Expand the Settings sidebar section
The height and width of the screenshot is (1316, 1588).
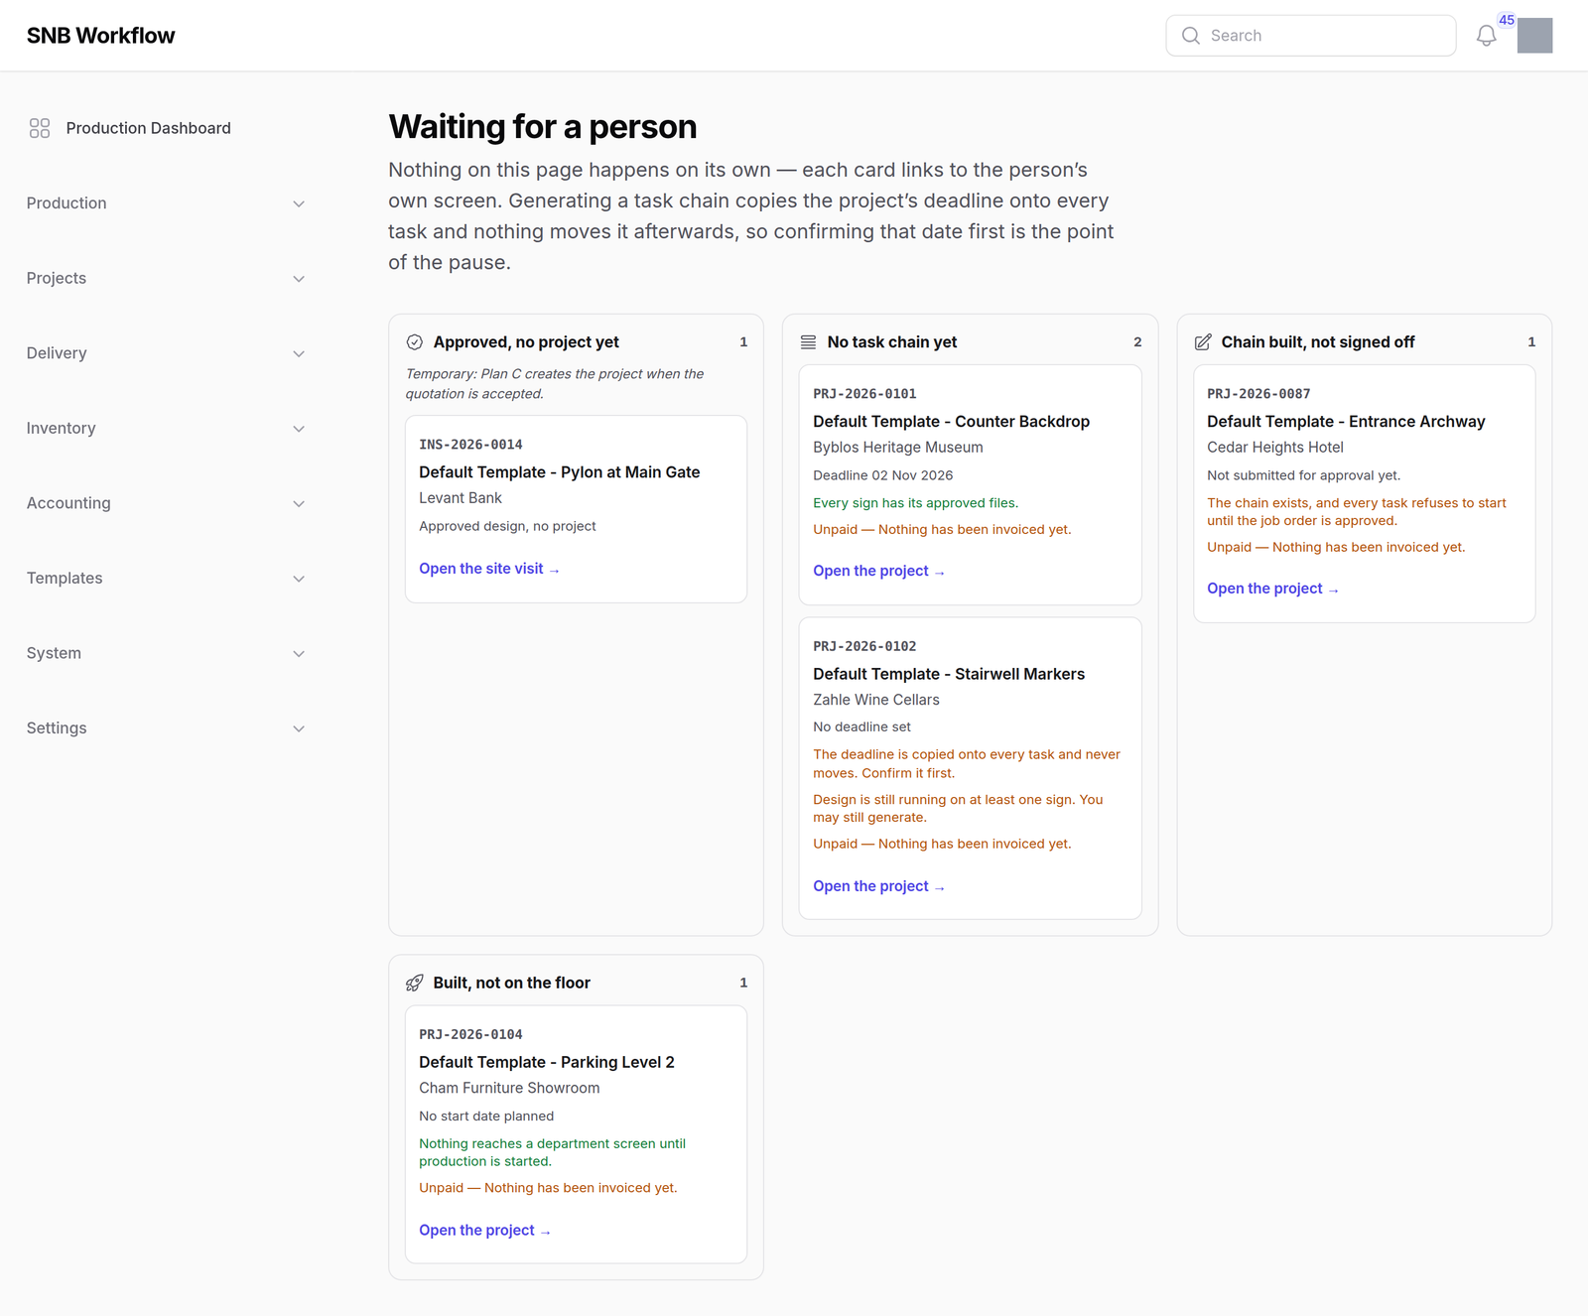pyautogui.click(x=166, y=727)
